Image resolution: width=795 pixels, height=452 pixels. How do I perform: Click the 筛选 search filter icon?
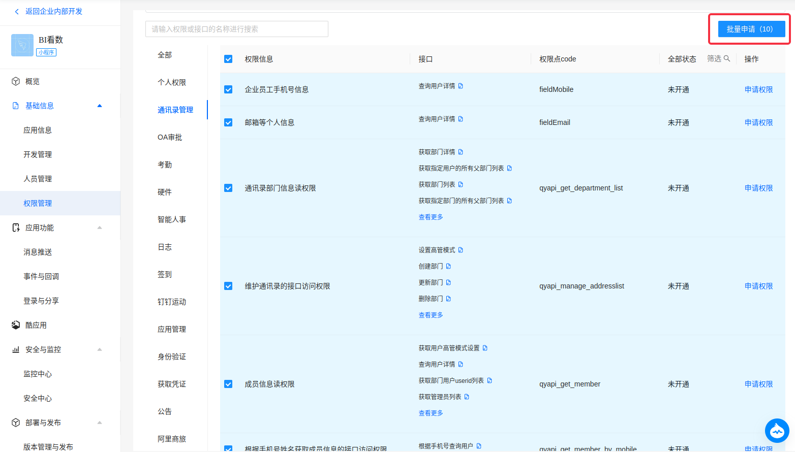pyautogui.click(x=727, y=58)
